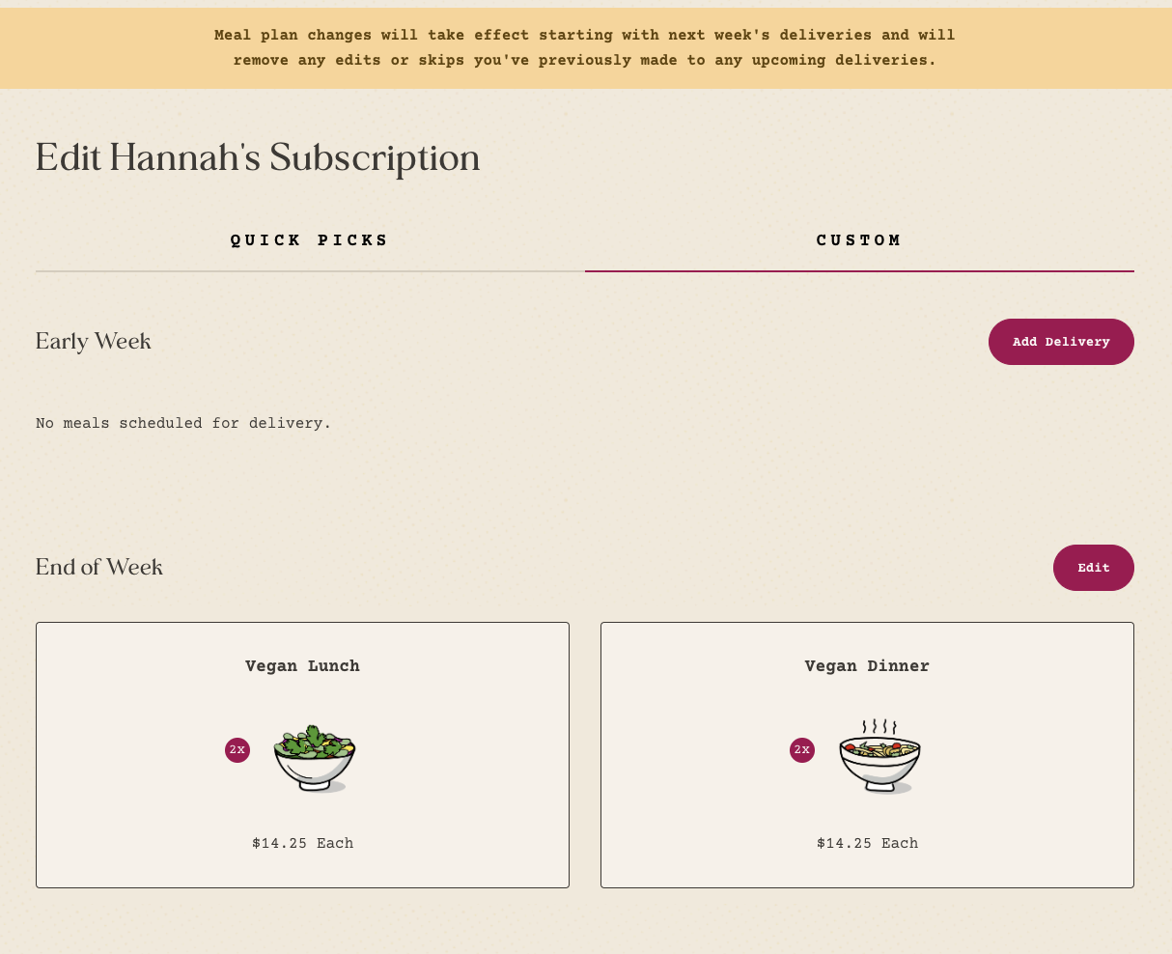Click the 2x quantity badge on Vegan Dinner

coord(802,750)
